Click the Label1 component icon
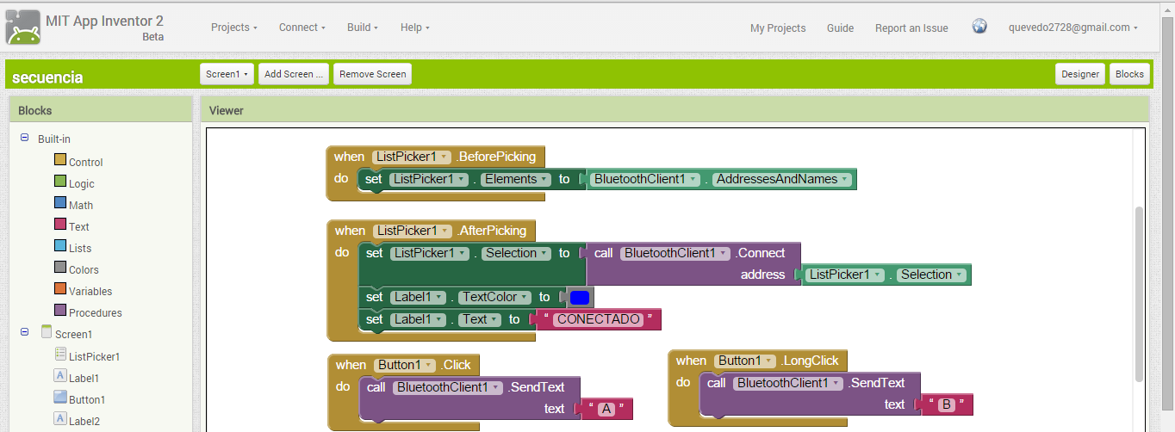 [60, 375]
